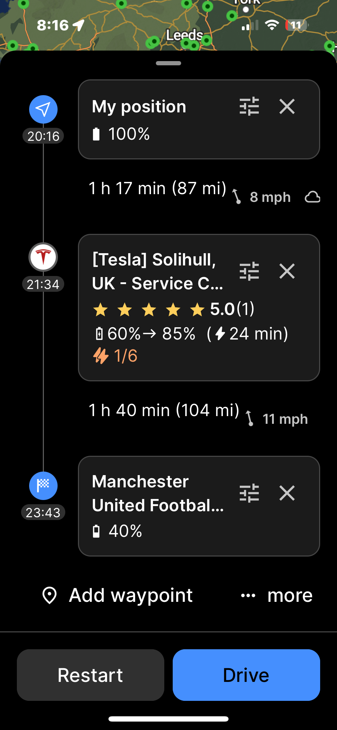Tap the blue My position arrow icon

[x=43, y=109]
